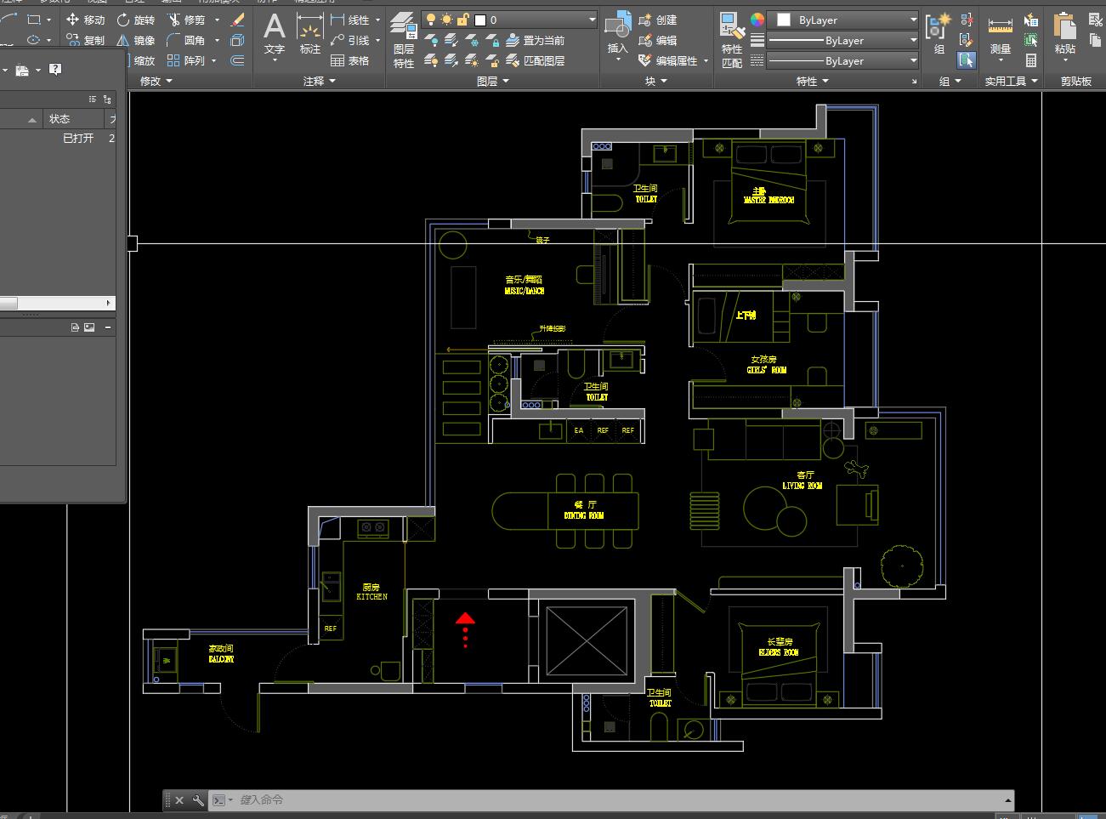Select the 线性 (Linear) dimension tool
This screenshot has height=819, width=1106.
click(x=350, y=20)
